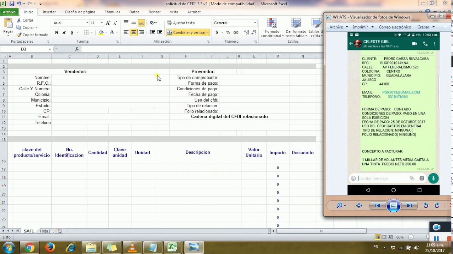Image resolution: width=453 pixels, height=254 pixels.
Task: Switch to Diseño de página tab
Action: 80,12
